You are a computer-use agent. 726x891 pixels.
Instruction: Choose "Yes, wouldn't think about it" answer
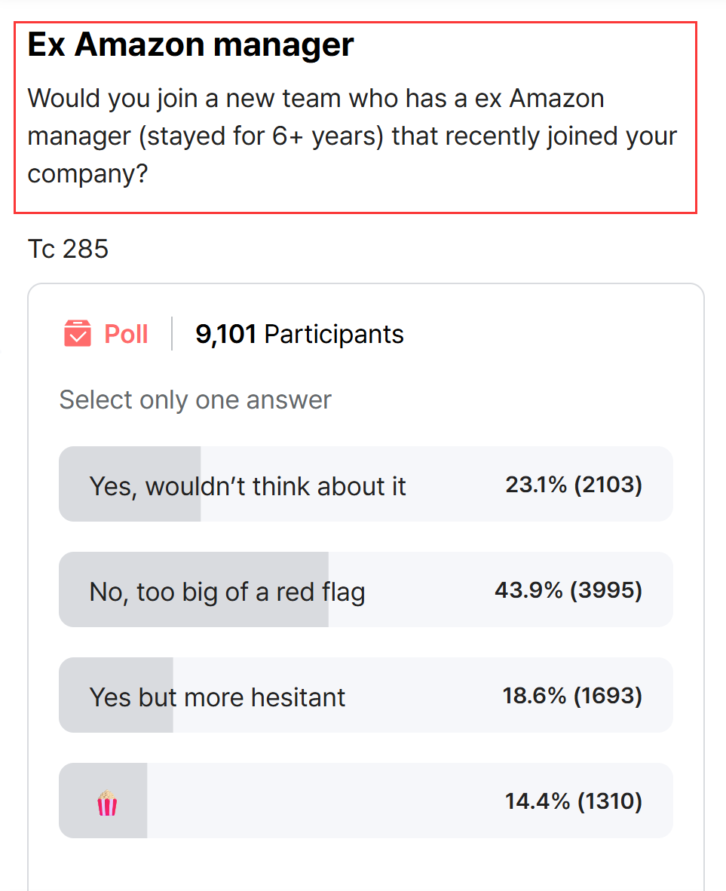(366, 484)
